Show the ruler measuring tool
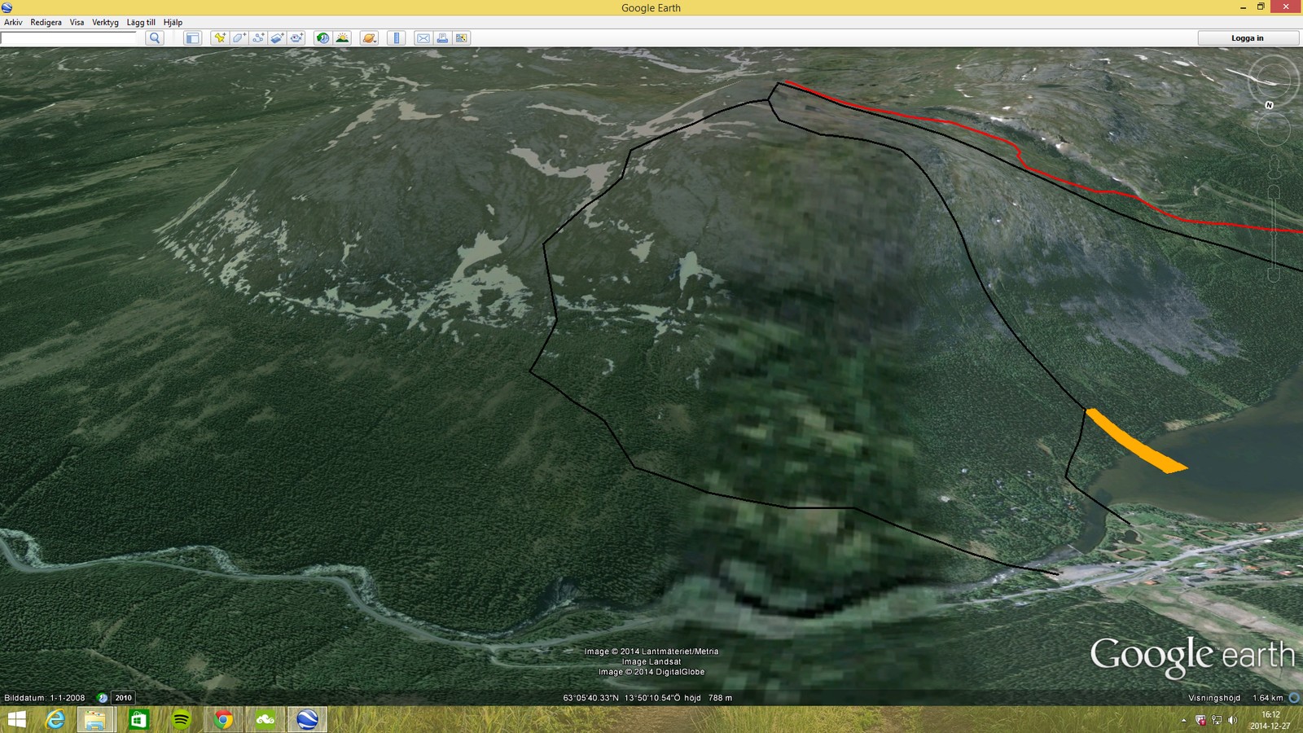Image resolution: width=1303 pixels, height=733 pixels. coord(397,38)
